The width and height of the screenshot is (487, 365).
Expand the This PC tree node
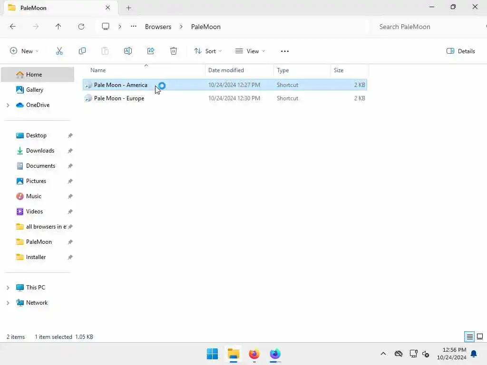click(8, 288)
